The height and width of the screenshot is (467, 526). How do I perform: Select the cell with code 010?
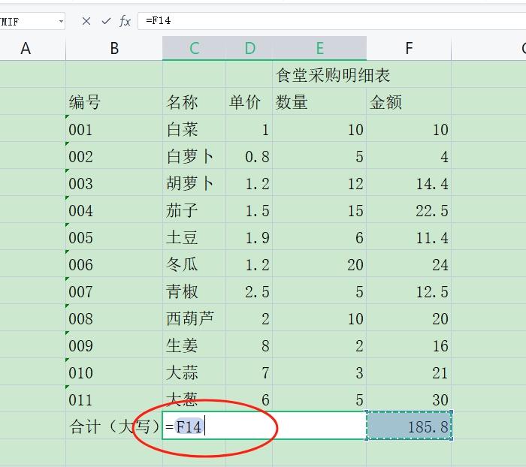114,372
